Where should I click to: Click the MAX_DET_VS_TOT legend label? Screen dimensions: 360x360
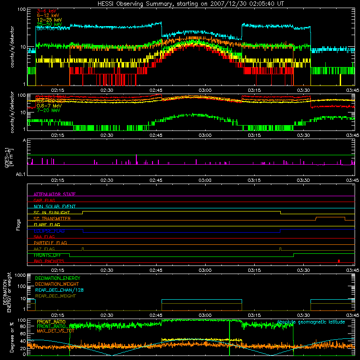pos(55,331)
